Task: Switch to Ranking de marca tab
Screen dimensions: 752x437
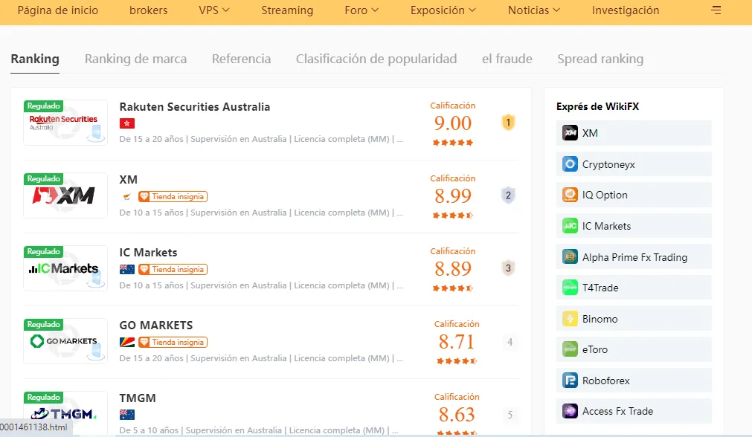Action: pos(135,59)
